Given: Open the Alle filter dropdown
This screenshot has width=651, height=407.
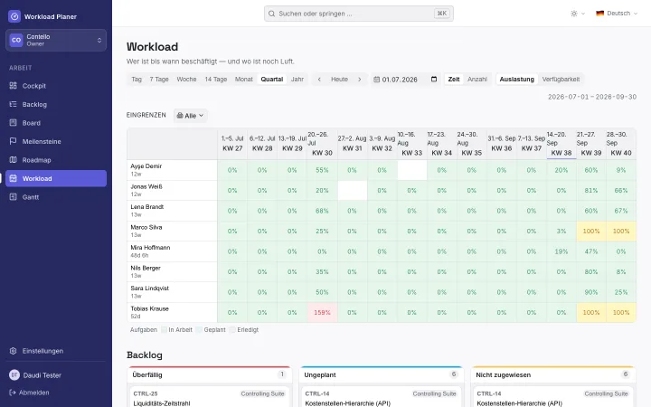Looking at the screenshot, I should tap(190, 116).
